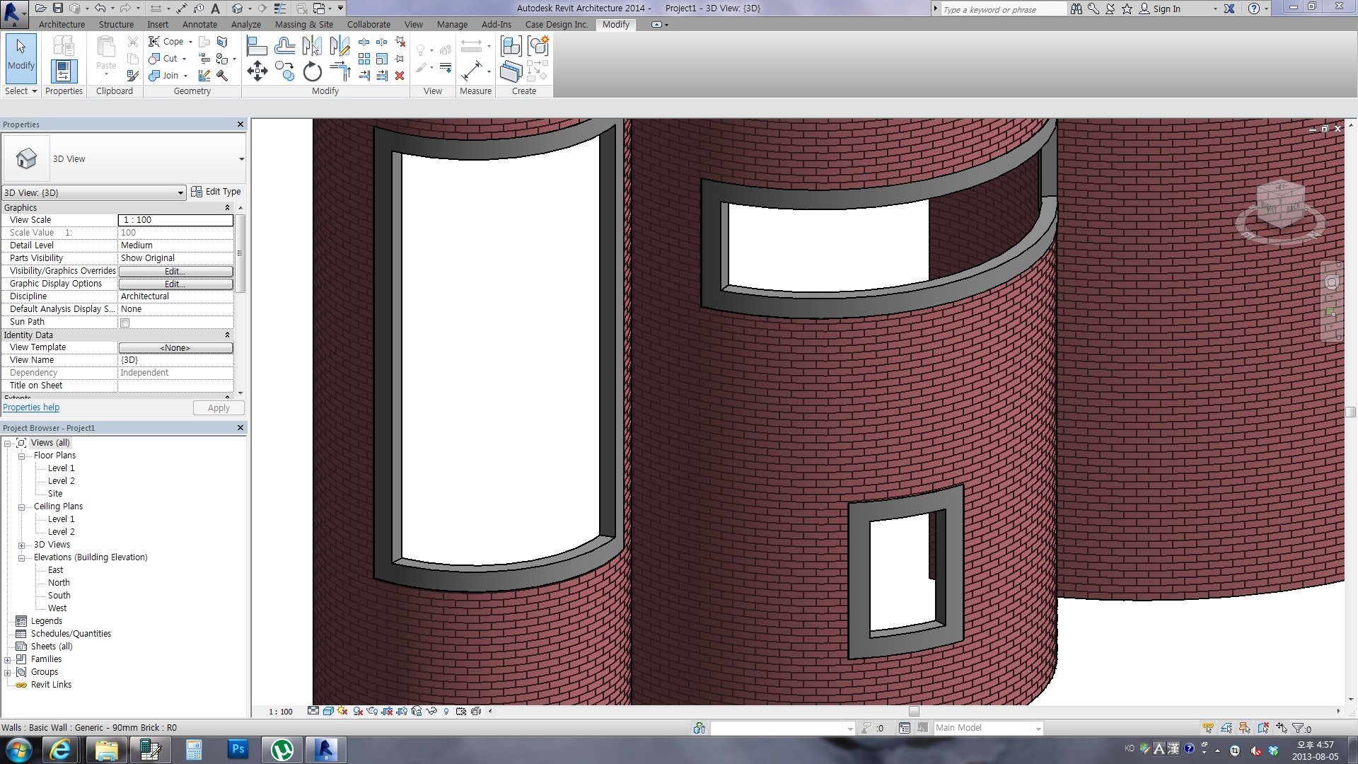The height and width of the screenshot is (764, 1358).
Task: Click the Array tool icon
Action: click(364, 59)
